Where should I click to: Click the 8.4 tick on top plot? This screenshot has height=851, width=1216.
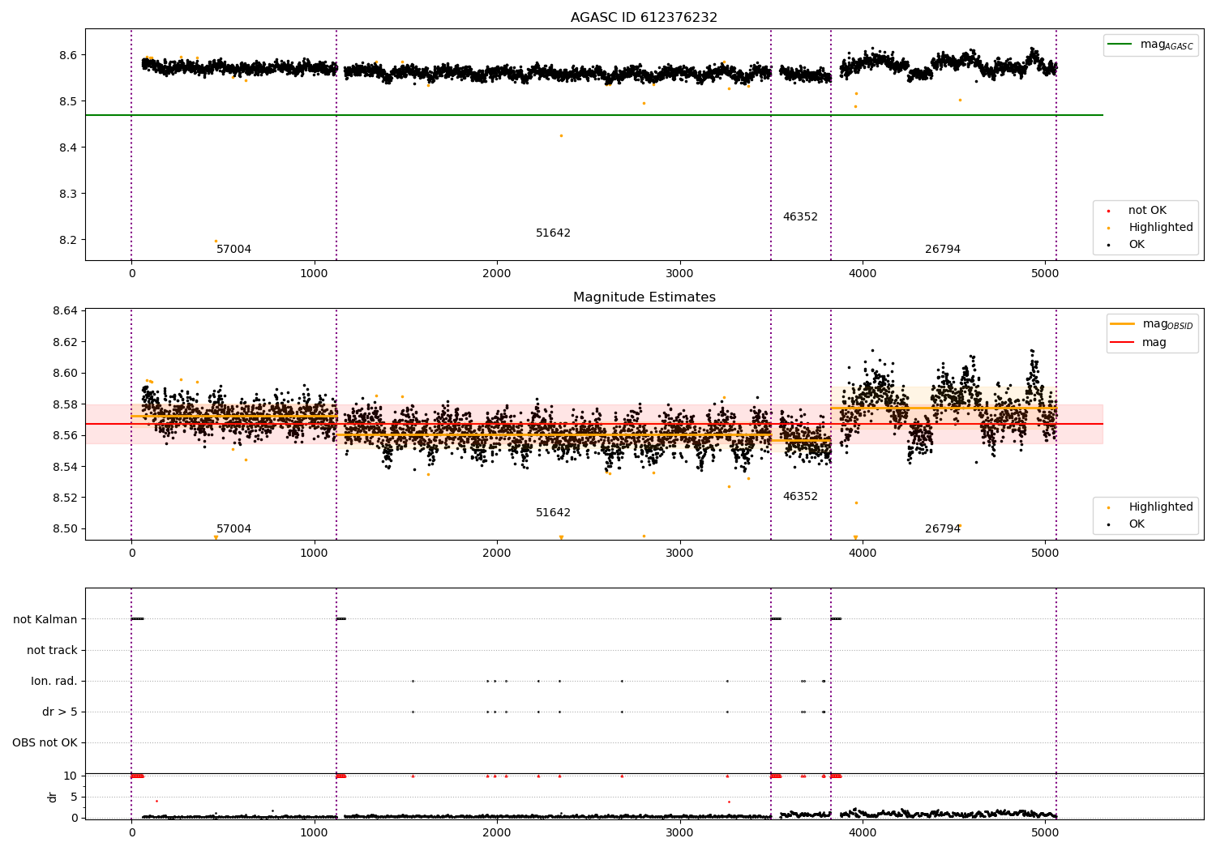coord(68,148)
